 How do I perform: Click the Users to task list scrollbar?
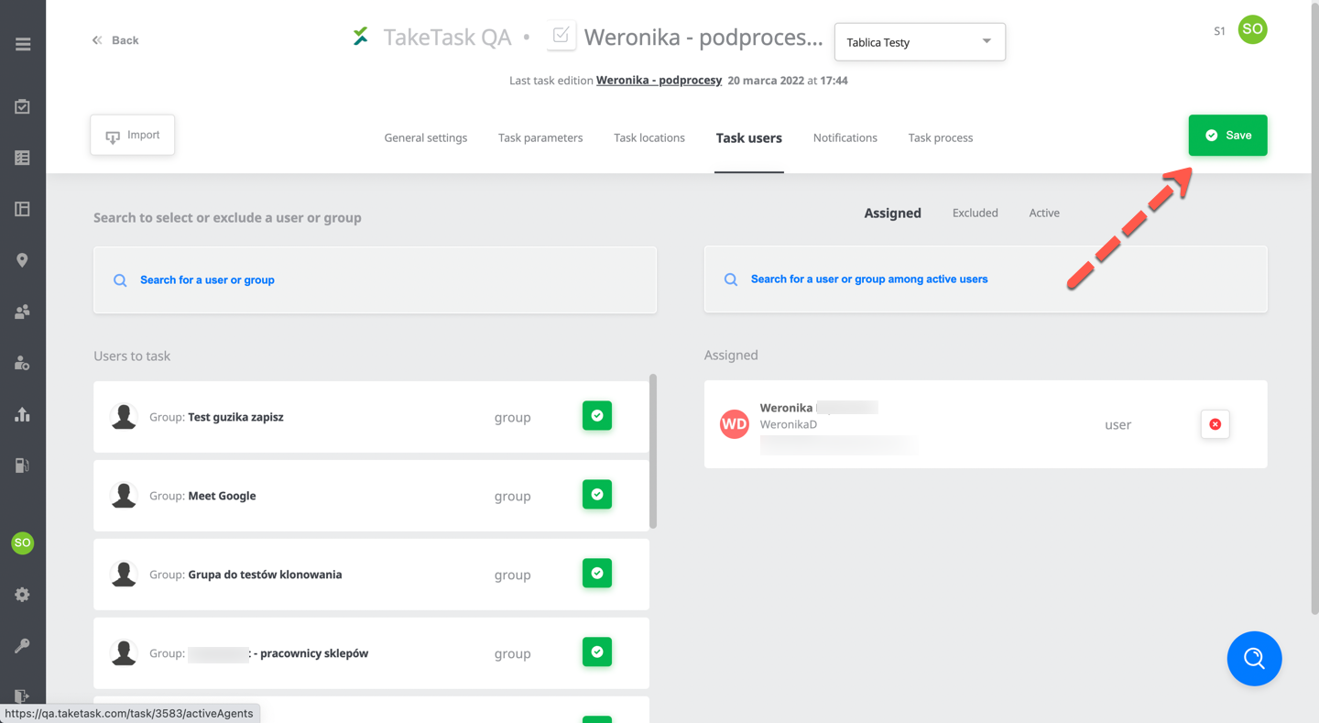pos(653,451)
